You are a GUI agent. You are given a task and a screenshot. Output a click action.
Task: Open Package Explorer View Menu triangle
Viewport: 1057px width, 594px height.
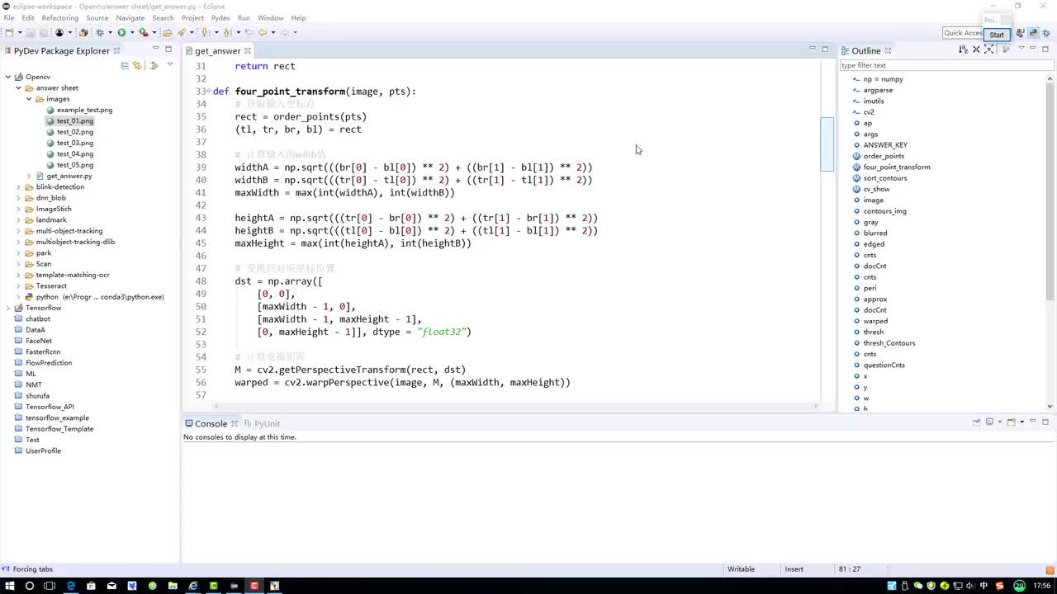click(x=169, y=65)
